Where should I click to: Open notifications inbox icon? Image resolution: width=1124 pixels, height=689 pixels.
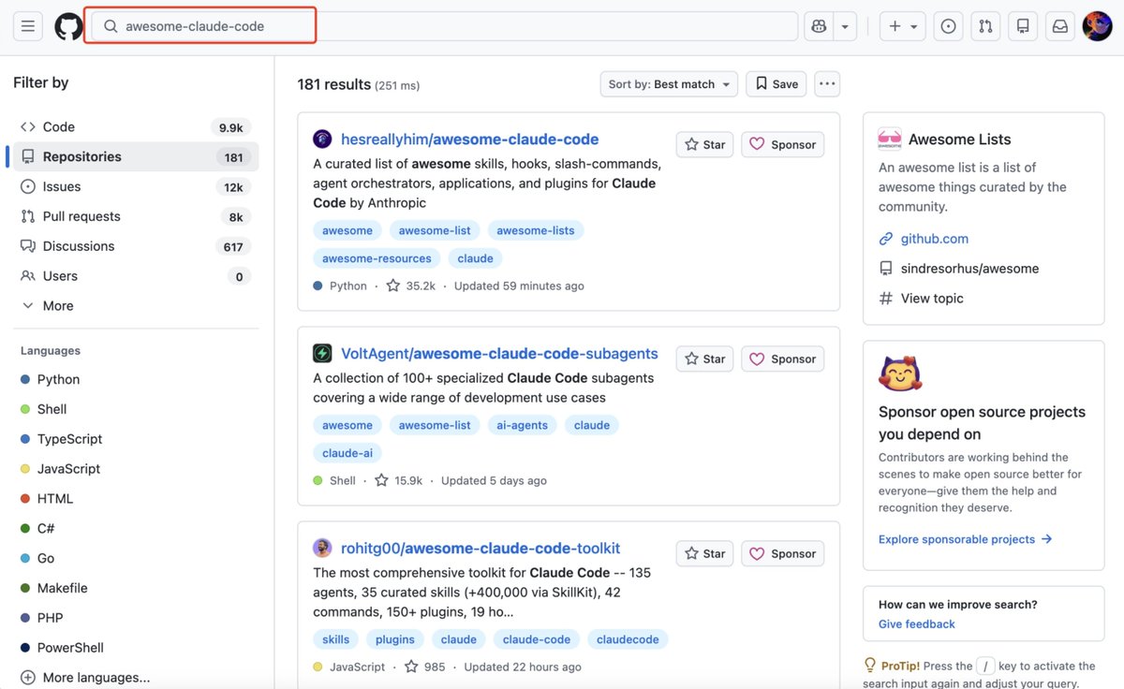[1060, 26]
